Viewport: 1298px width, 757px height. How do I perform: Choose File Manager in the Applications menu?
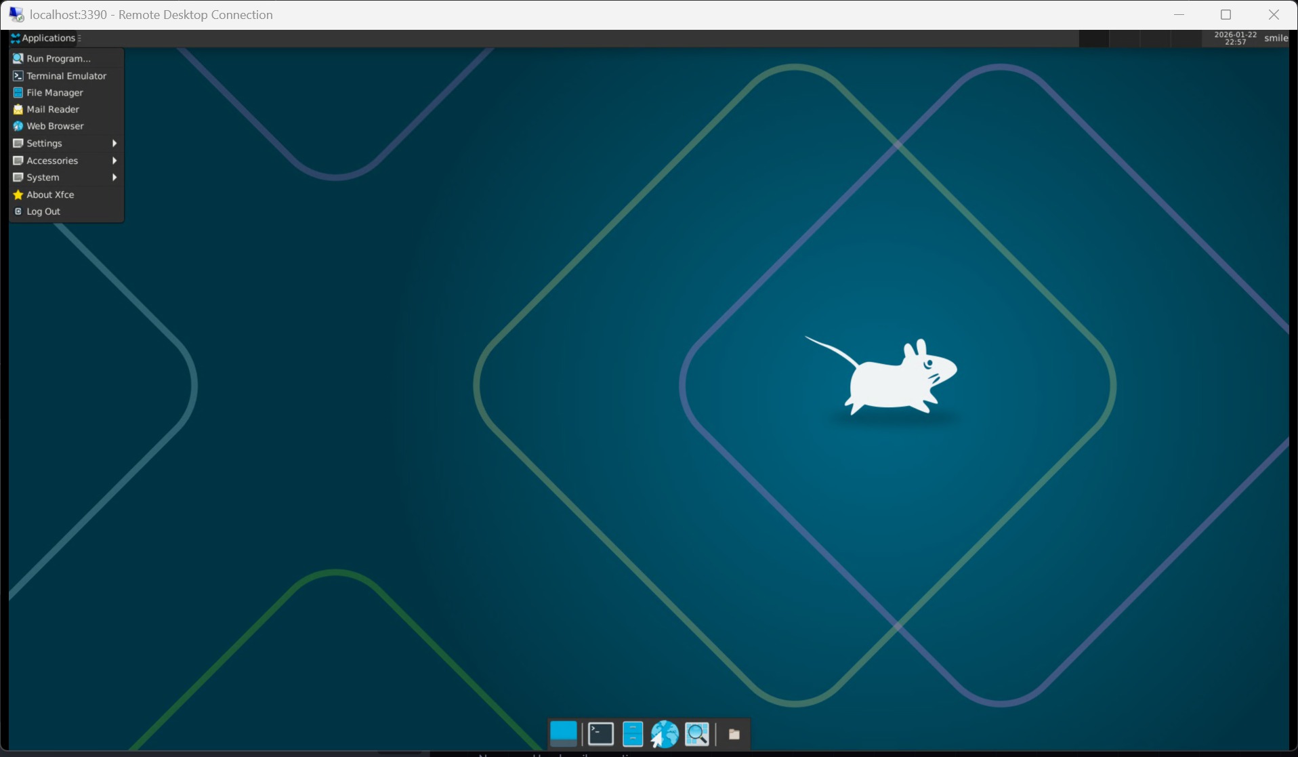(54, 92)
